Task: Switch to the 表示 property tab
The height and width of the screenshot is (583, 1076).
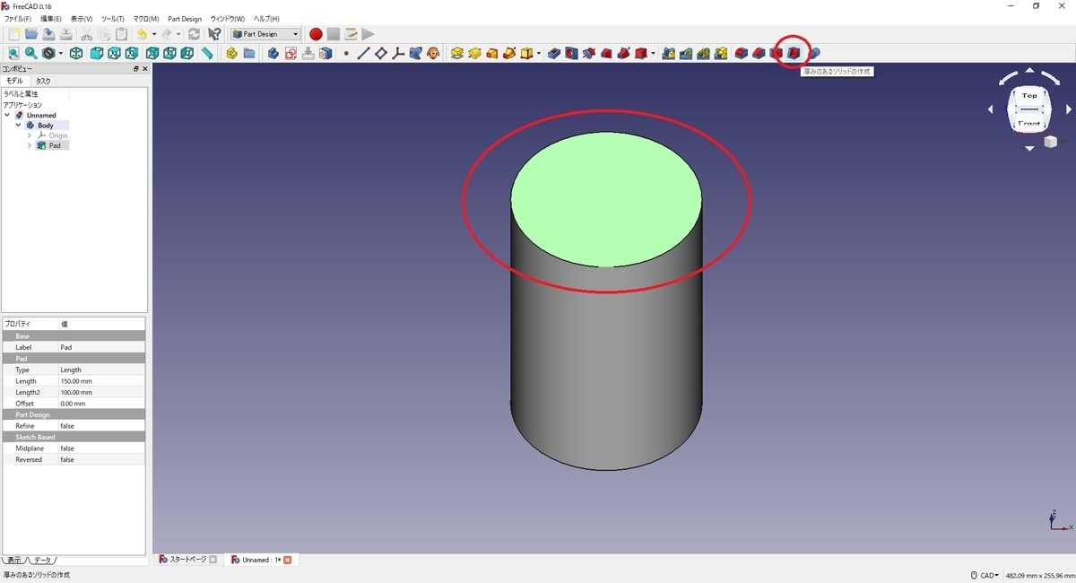Action: click(14, 561)
